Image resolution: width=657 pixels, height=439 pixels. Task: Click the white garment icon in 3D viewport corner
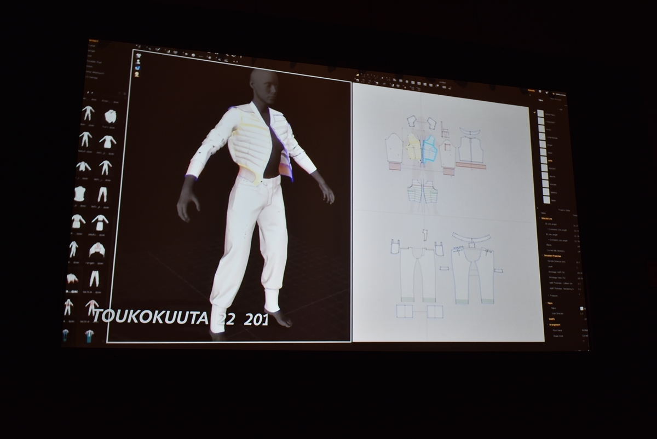point(138,56)
